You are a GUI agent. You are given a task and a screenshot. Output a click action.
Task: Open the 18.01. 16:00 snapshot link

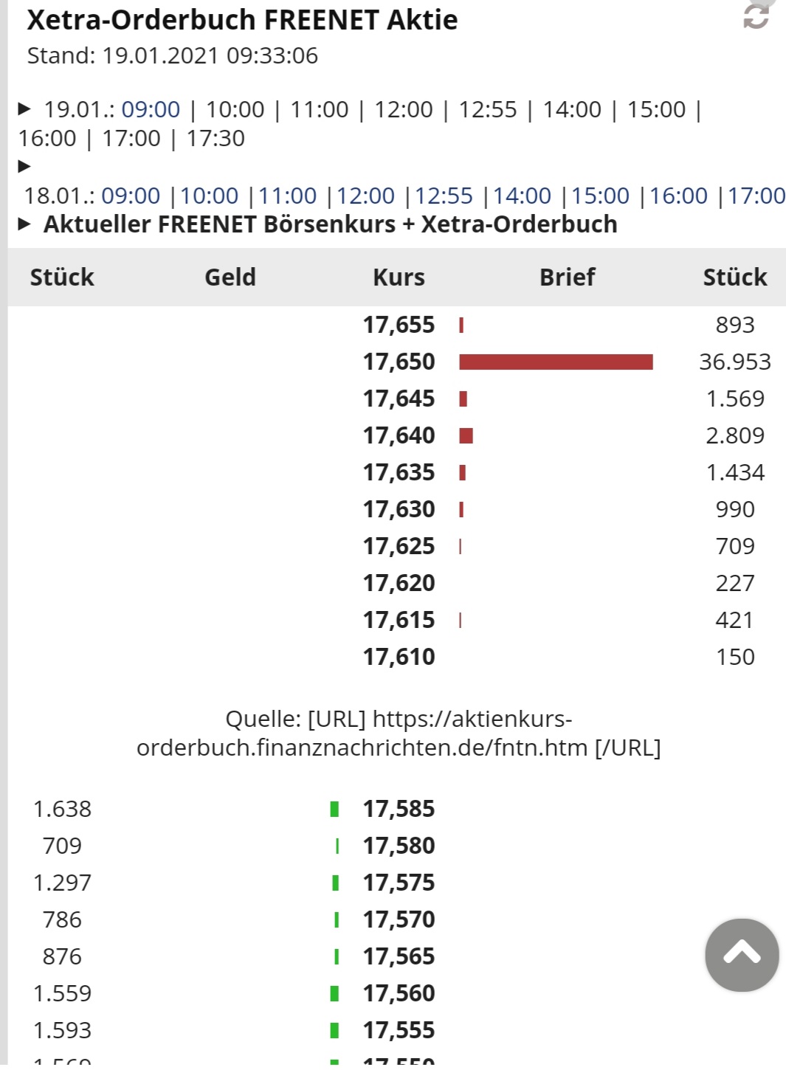678,196
